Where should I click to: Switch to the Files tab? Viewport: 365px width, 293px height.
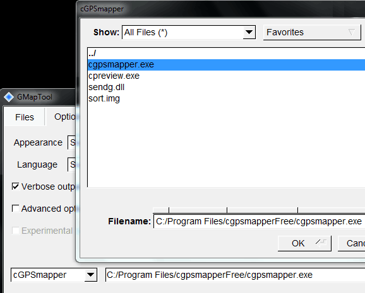point(25,117)
